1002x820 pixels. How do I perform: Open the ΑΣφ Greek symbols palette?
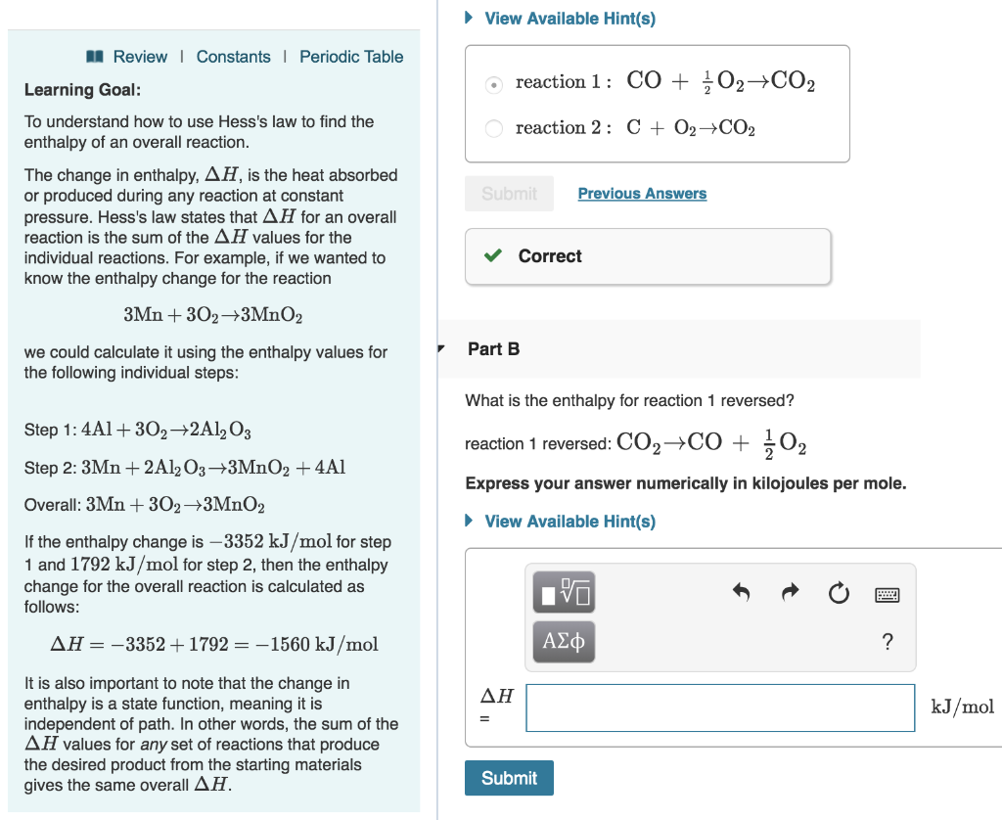click(564, 642)
